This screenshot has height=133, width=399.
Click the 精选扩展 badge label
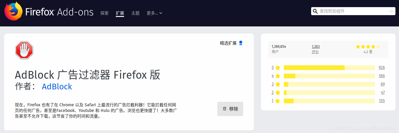(x=228, y=43)
